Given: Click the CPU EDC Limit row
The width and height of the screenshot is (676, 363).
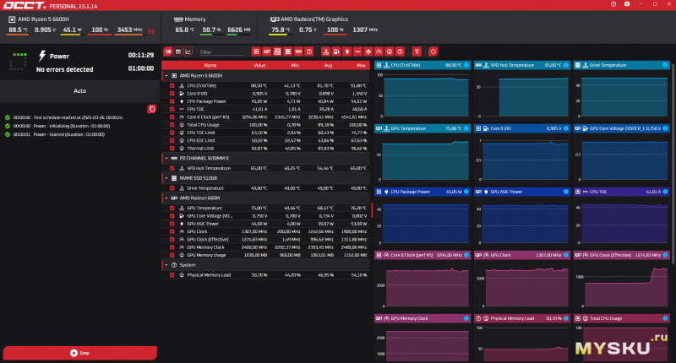Looking at the screenshot, I should coord(266,140).
